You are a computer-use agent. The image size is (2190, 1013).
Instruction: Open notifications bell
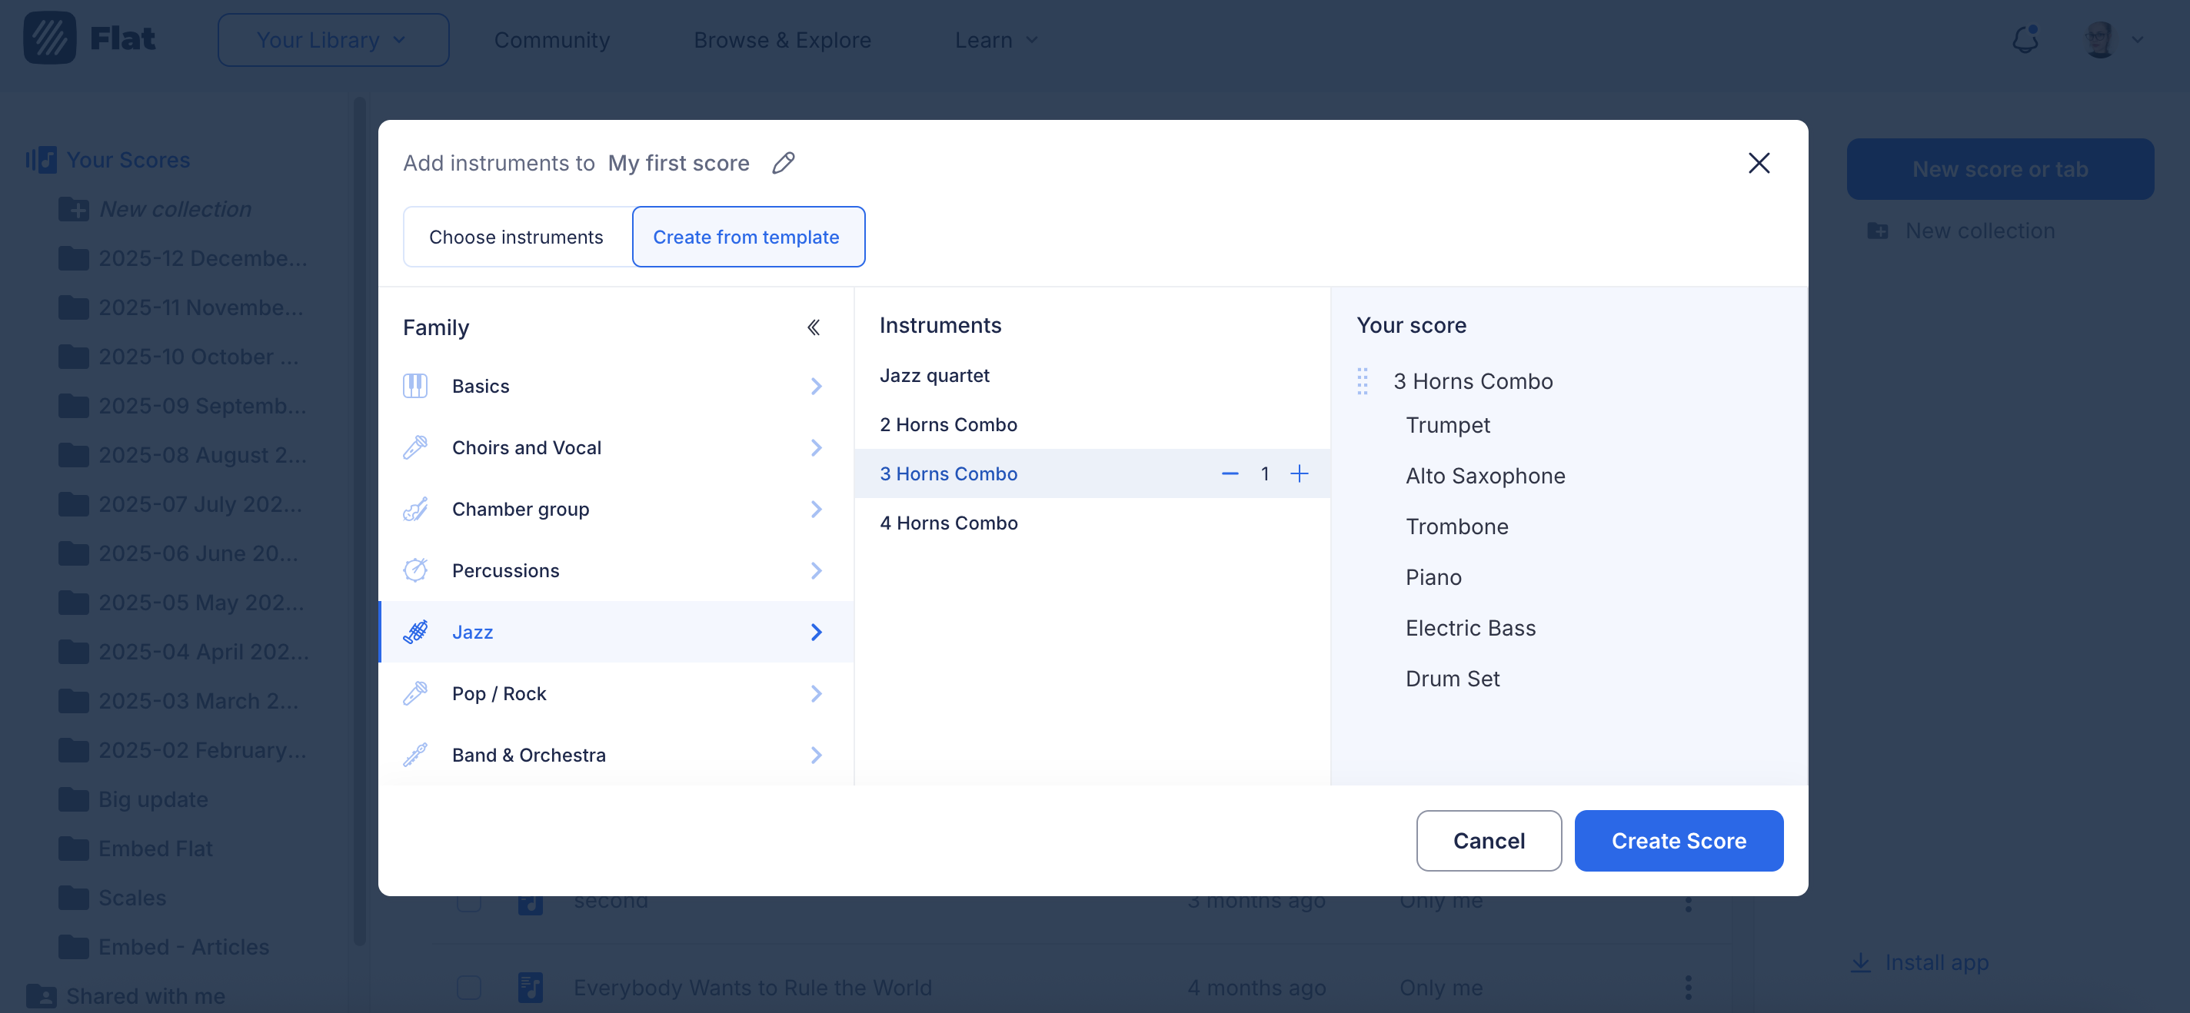point(2026,39)
